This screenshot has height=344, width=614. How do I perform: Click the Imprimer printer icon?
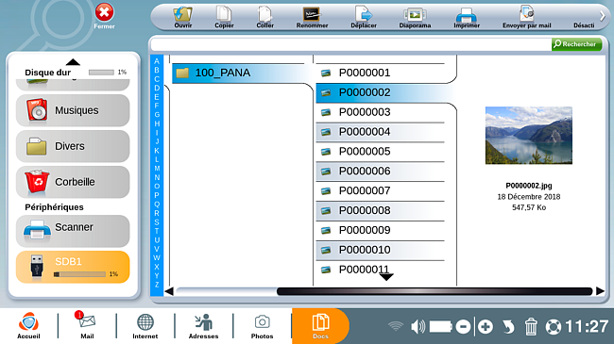[x=467, y=17]
